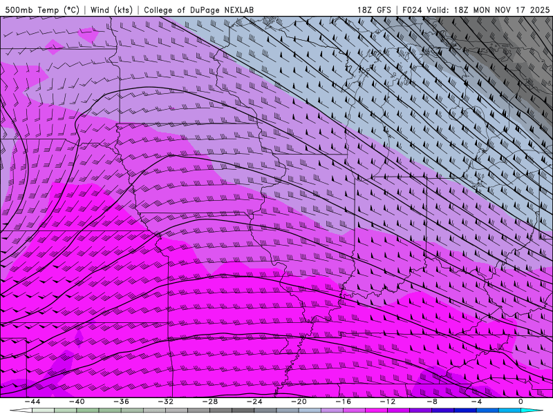Screen dimensions: 553x414
Task: Click the -28 color scale label
Action: pyautogui.click(x=210, y=402)
